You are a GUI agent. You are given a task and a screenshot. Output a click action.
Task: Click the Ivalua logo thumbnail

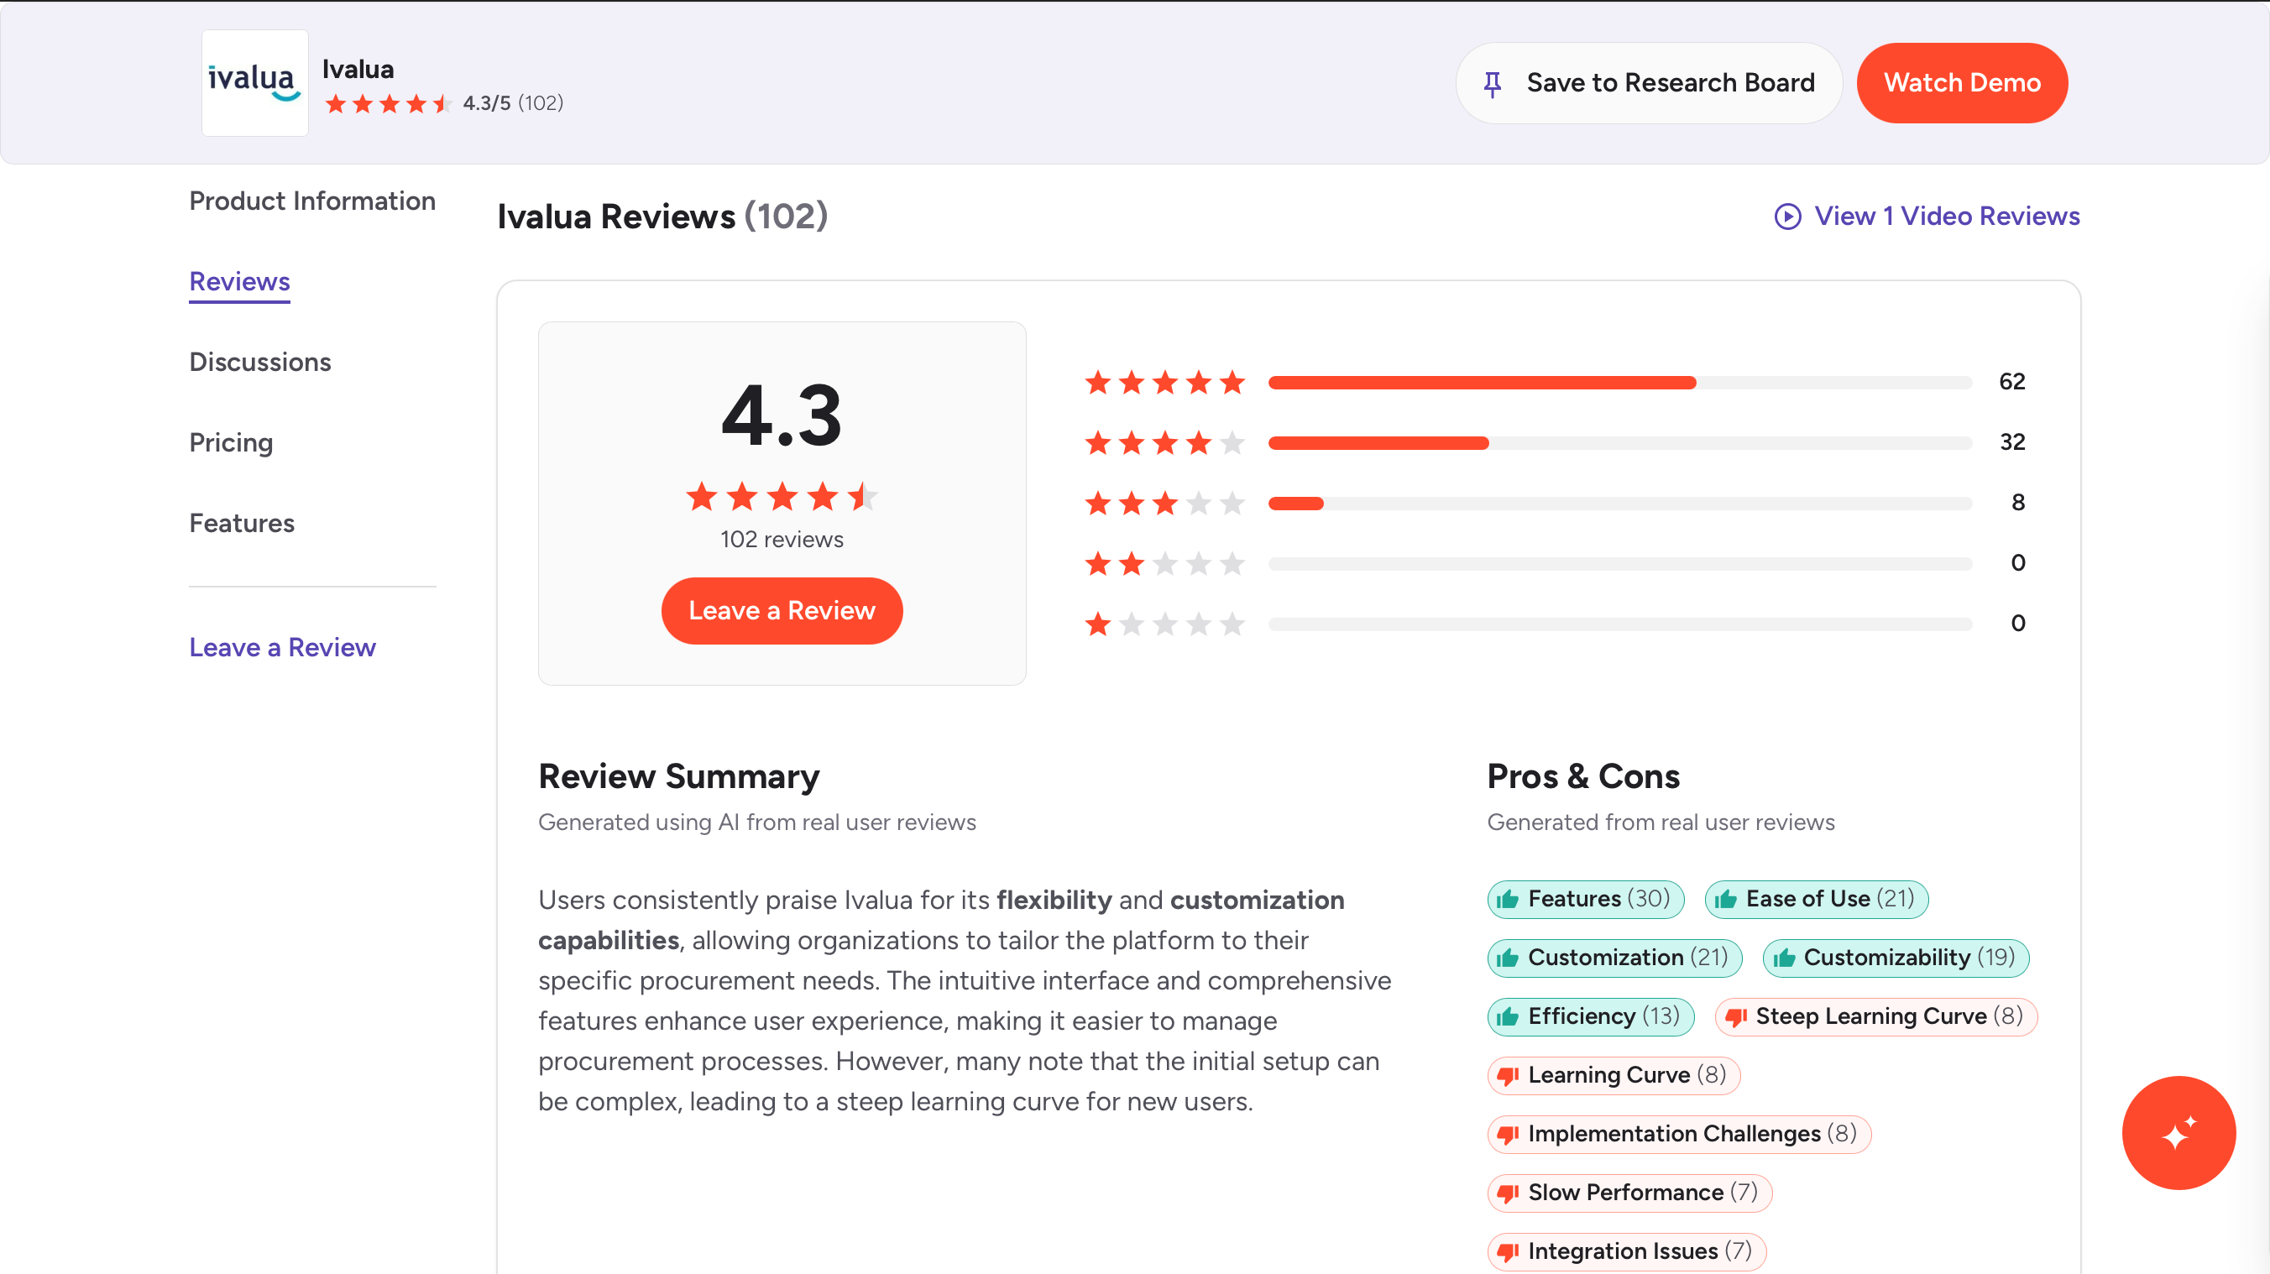(x=254, y=83)
